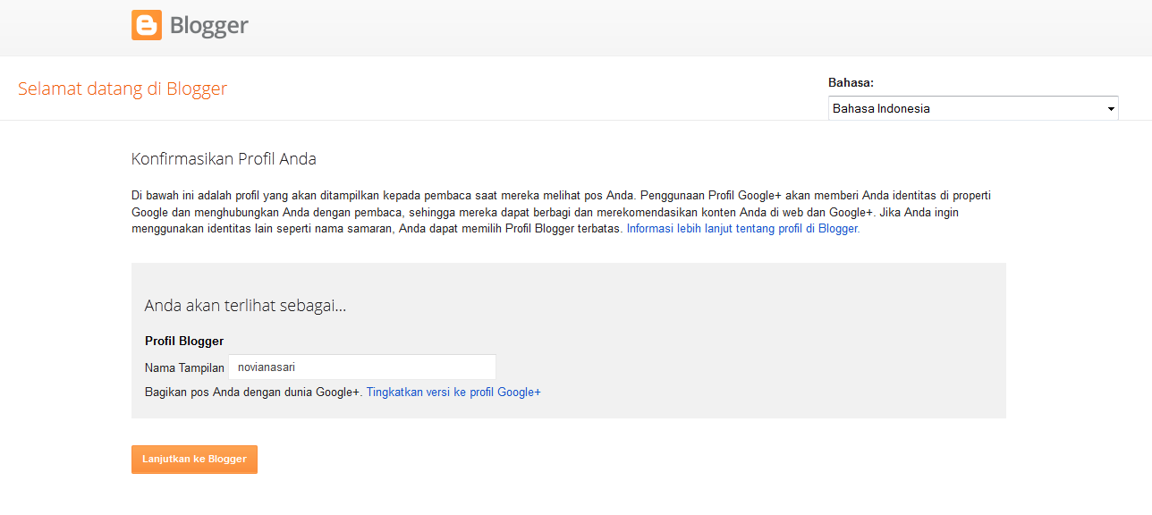Click the bold Profil Blogger label
The height and width of the screenshot is (515, 1152).
[184, 341]
